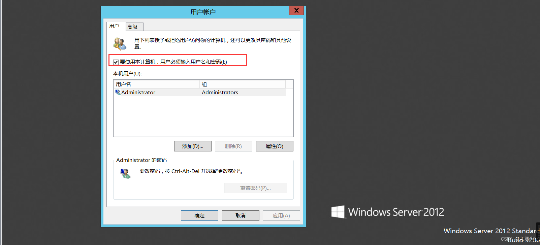Screen dimensions: 540x245
Task: Click the Administrator 的密码 group label
Action: click(x=141, y=160)
